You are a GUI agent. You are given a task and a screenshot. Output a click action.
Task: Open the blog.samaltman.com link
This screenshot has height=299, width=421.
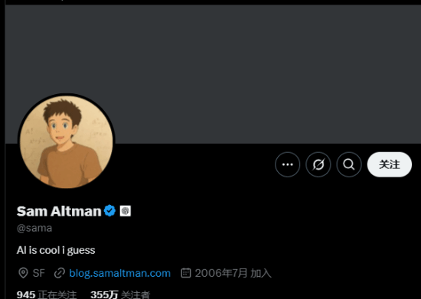tap(119, 273)
